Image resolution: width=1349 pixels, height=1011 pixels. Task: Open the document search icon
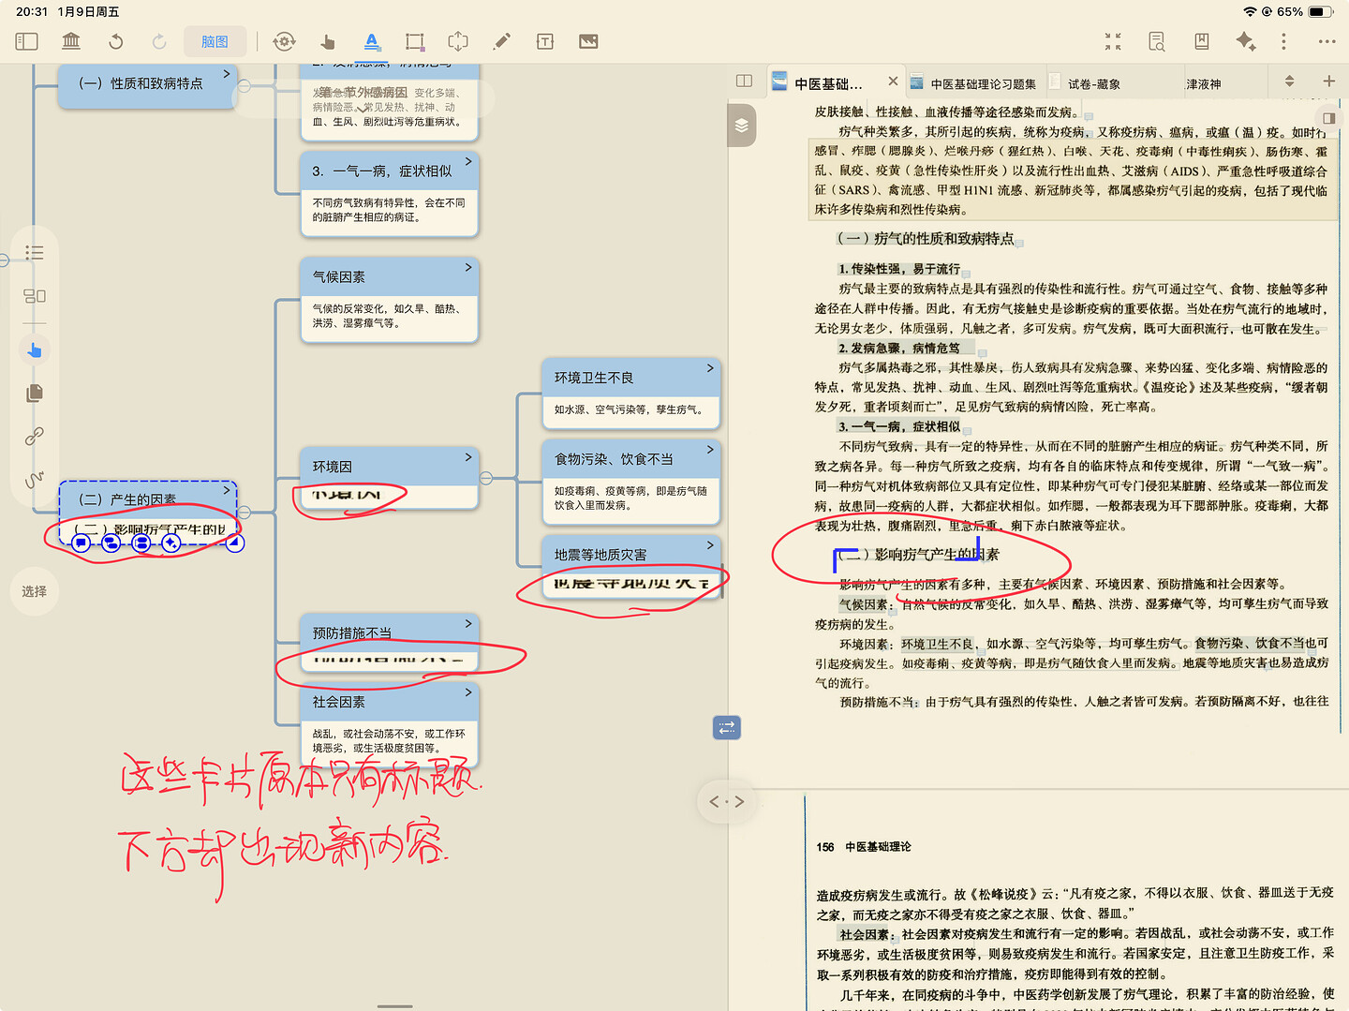coord(1157,41)
